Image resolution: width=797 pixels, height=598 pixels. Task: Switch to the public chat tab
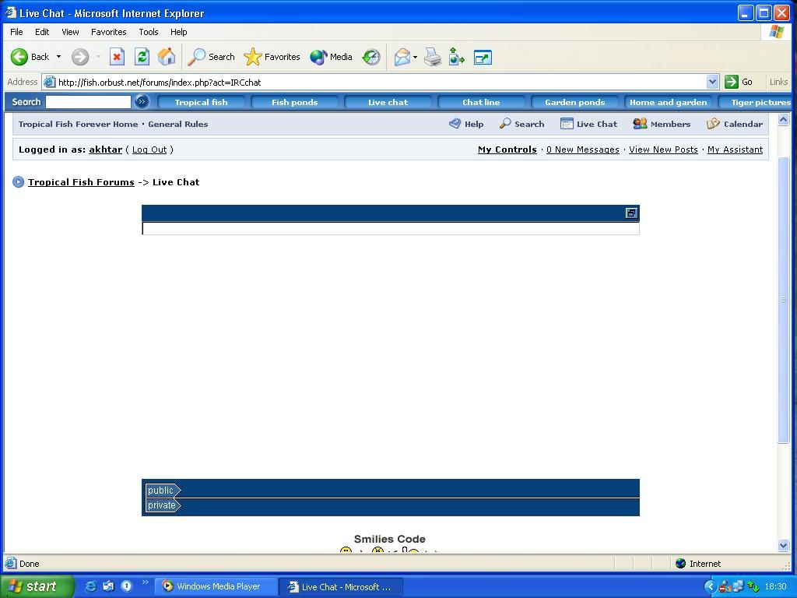(x=161, y=491)
